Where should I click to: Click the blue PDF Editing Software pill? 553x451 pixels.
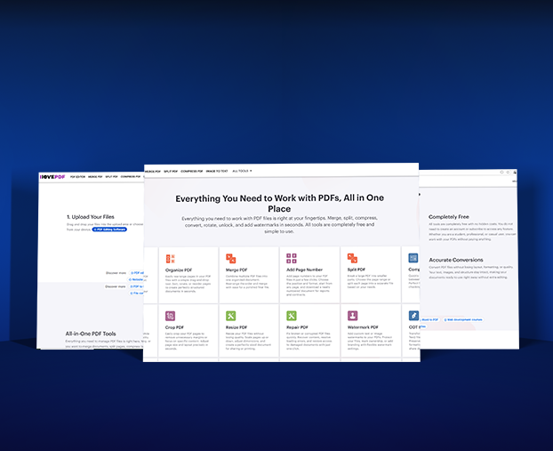click(x=109, y=230)
